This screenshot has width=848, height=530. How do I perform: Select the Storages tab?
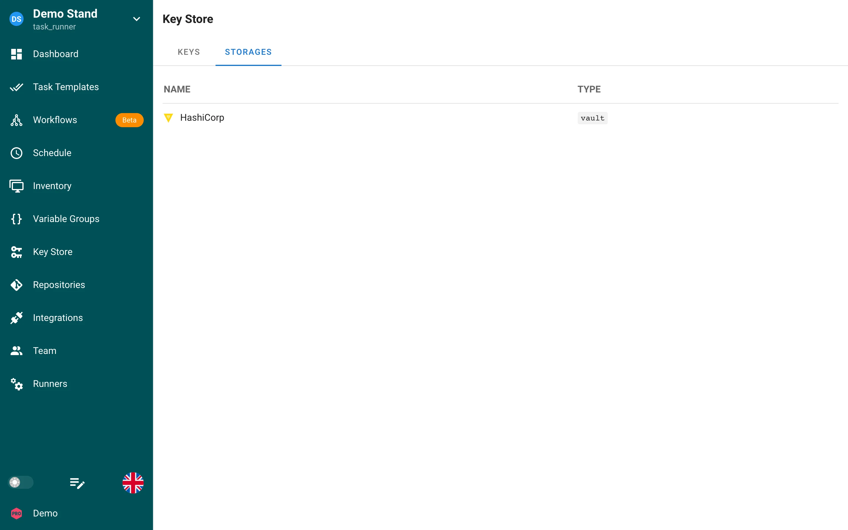pos(249,52)
